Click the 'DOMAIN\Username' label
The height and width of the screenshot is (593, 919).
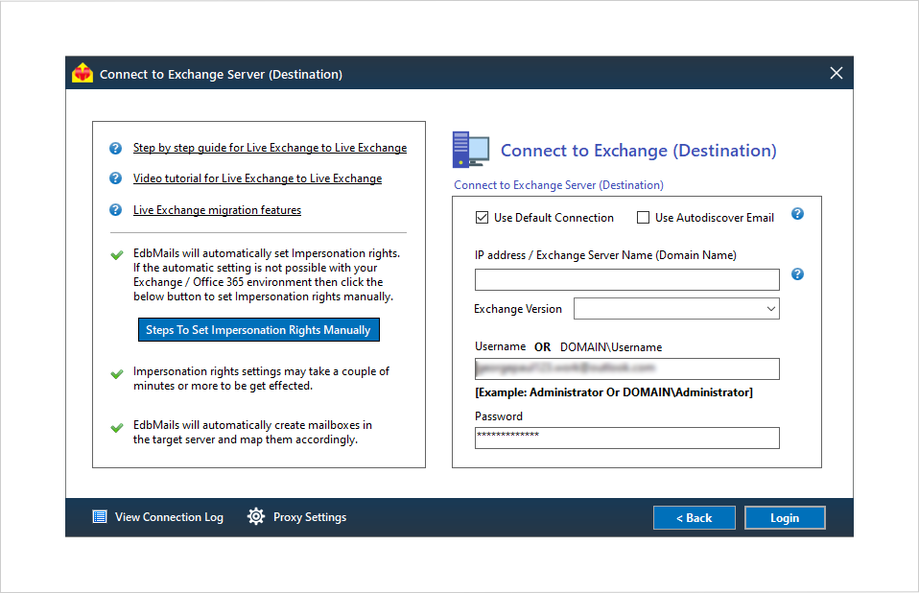pyautogui.click(x=611, y=347)
